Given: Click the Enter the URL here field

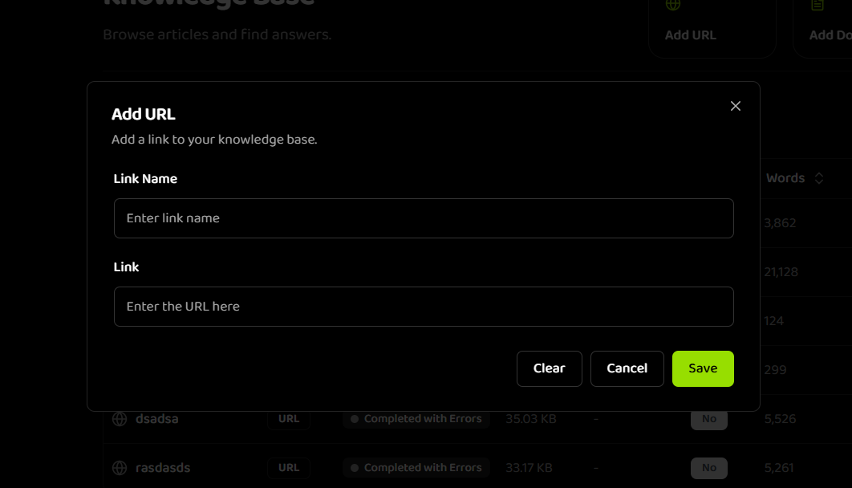Looking at the screenshot, I should point(424,306).
